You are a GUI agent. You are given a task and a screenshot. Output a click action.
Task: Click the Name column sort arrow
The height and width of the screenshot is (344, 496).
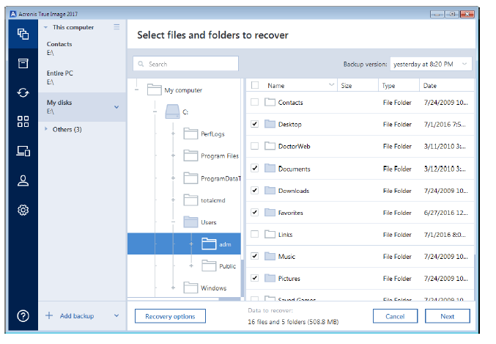coord(331,84)
